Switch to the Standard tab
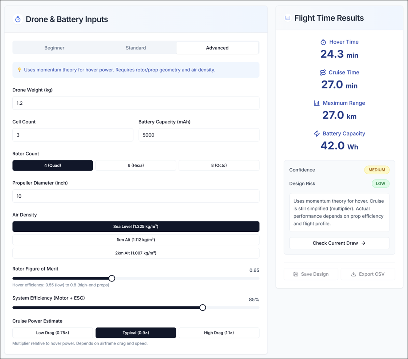This screenshot has height=359, width=408. click(x=135, y=48)
